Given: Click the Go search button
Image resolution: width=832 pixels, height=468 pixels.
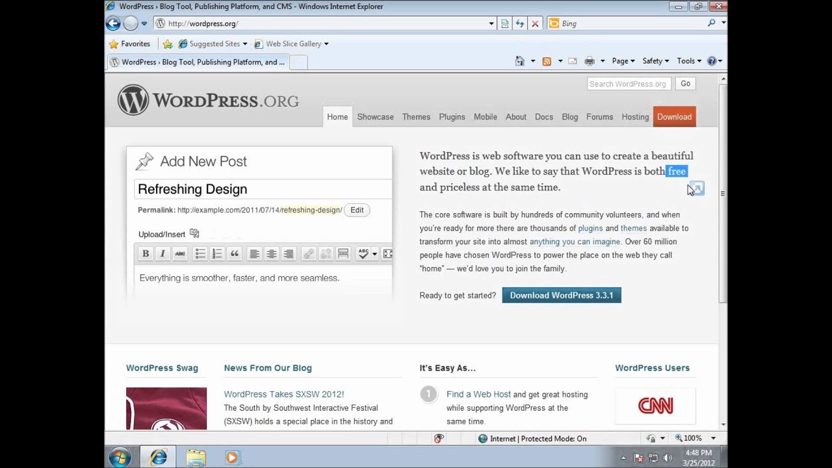Looking at the screenshot, I should coord(685,83).
